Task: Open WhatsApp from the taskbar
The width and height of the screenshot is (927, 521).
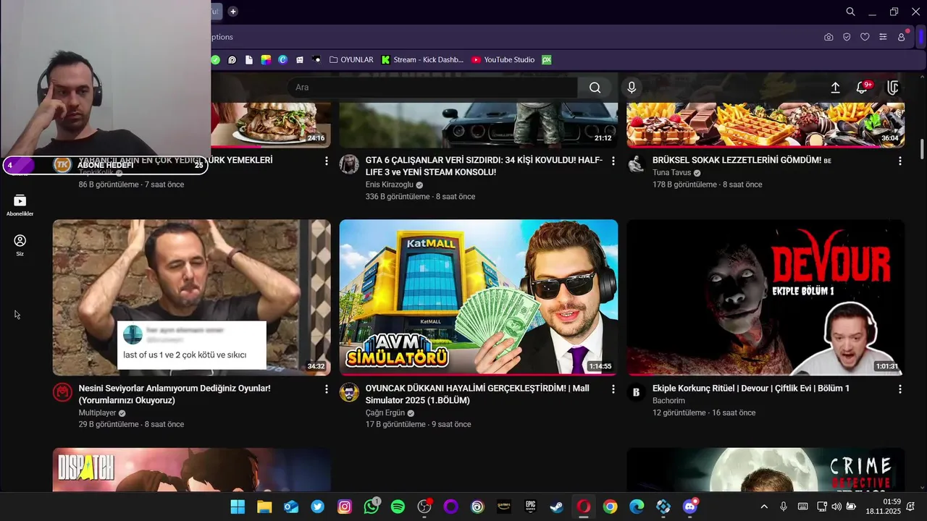Action: pos(372,507)
